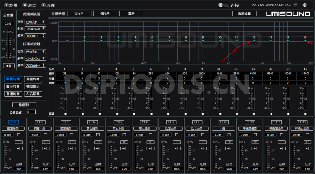This screenshot has width=315, height=174.
Task: Switch to 图示均衡 graphic EQ mode
Action: point(13,87)
